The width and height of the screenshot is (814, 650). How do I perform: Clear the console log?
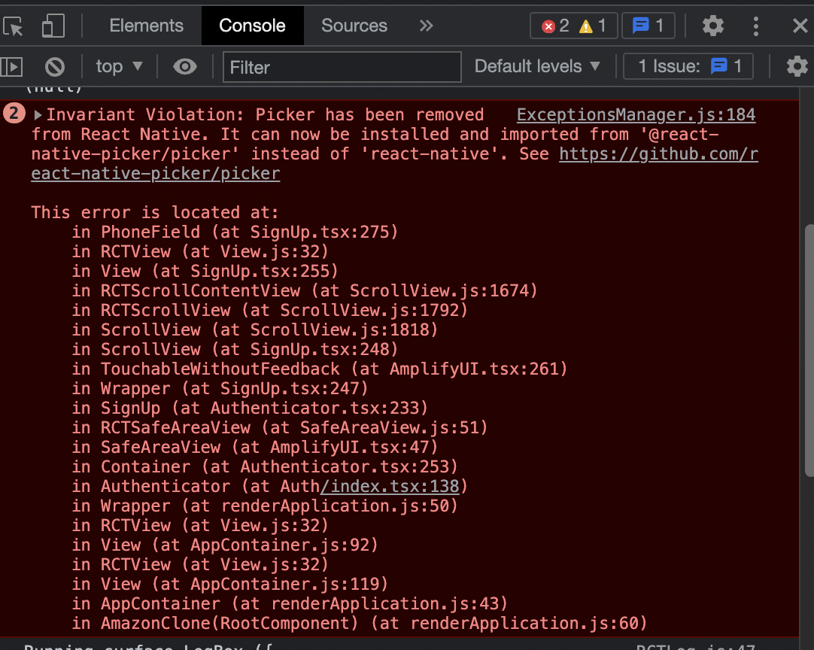tap(54, 66)
